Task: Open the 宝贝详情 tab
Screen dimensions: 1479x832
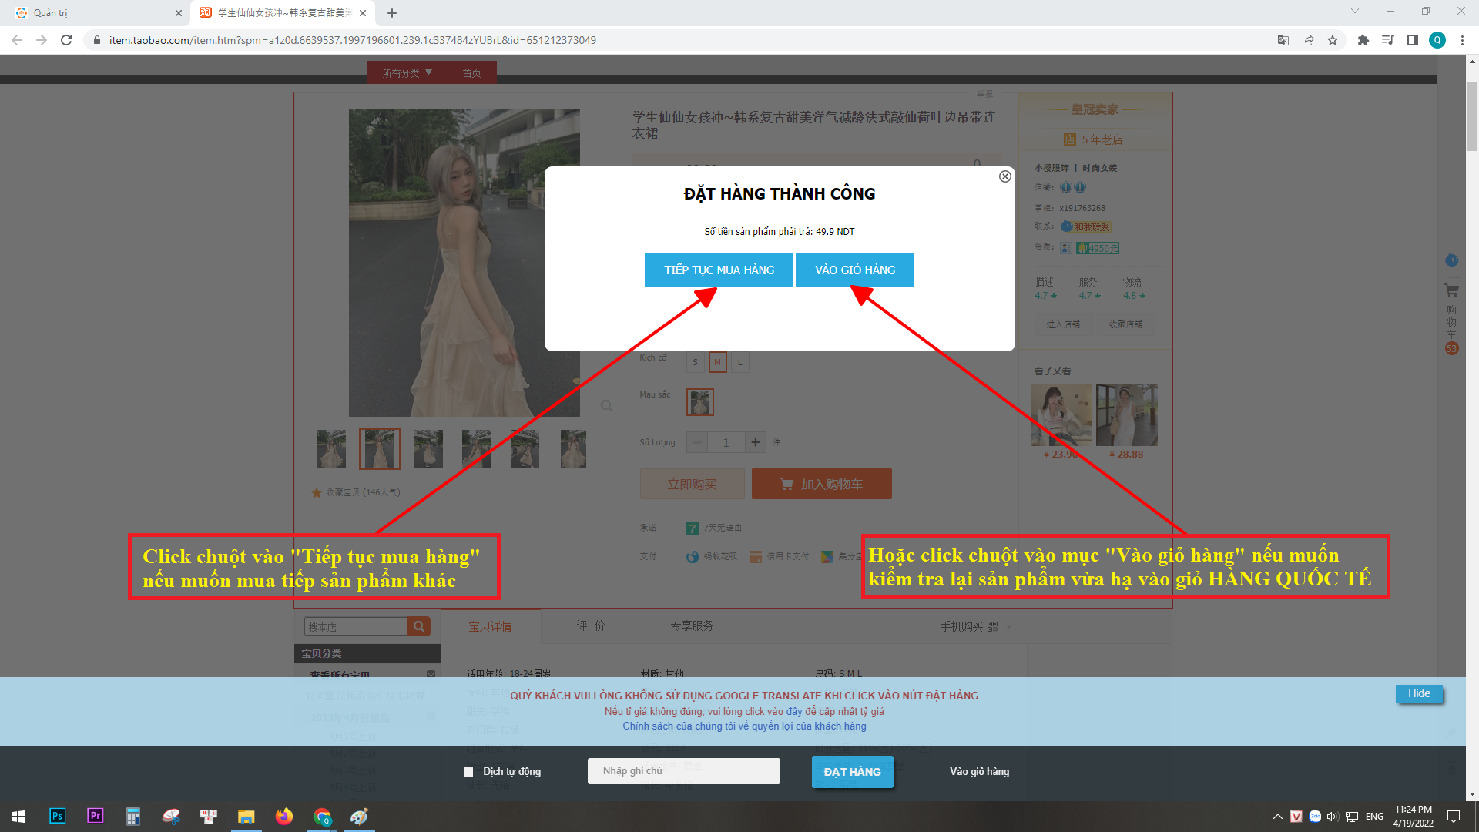Action: click(490, 626)
